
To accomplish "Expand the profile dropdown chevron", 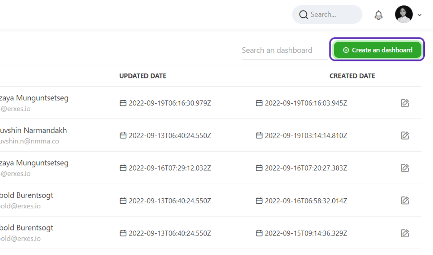I will (419, 15).
